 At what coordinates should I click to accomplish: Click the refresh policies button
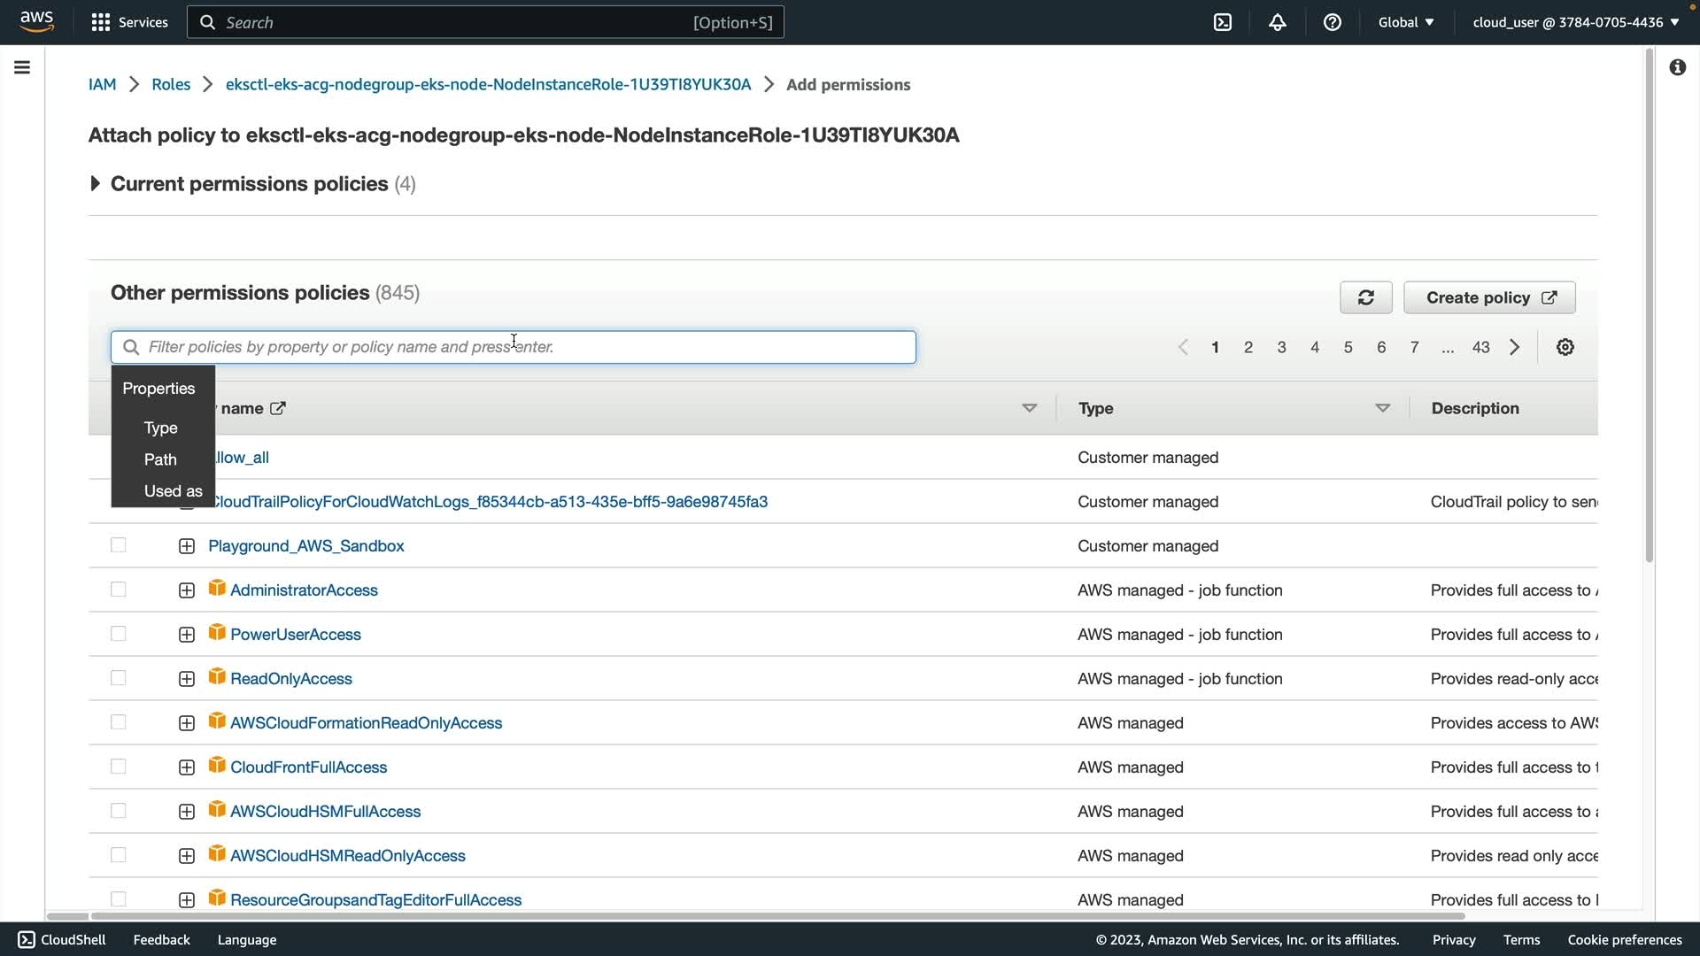(x=1365, y=297)
